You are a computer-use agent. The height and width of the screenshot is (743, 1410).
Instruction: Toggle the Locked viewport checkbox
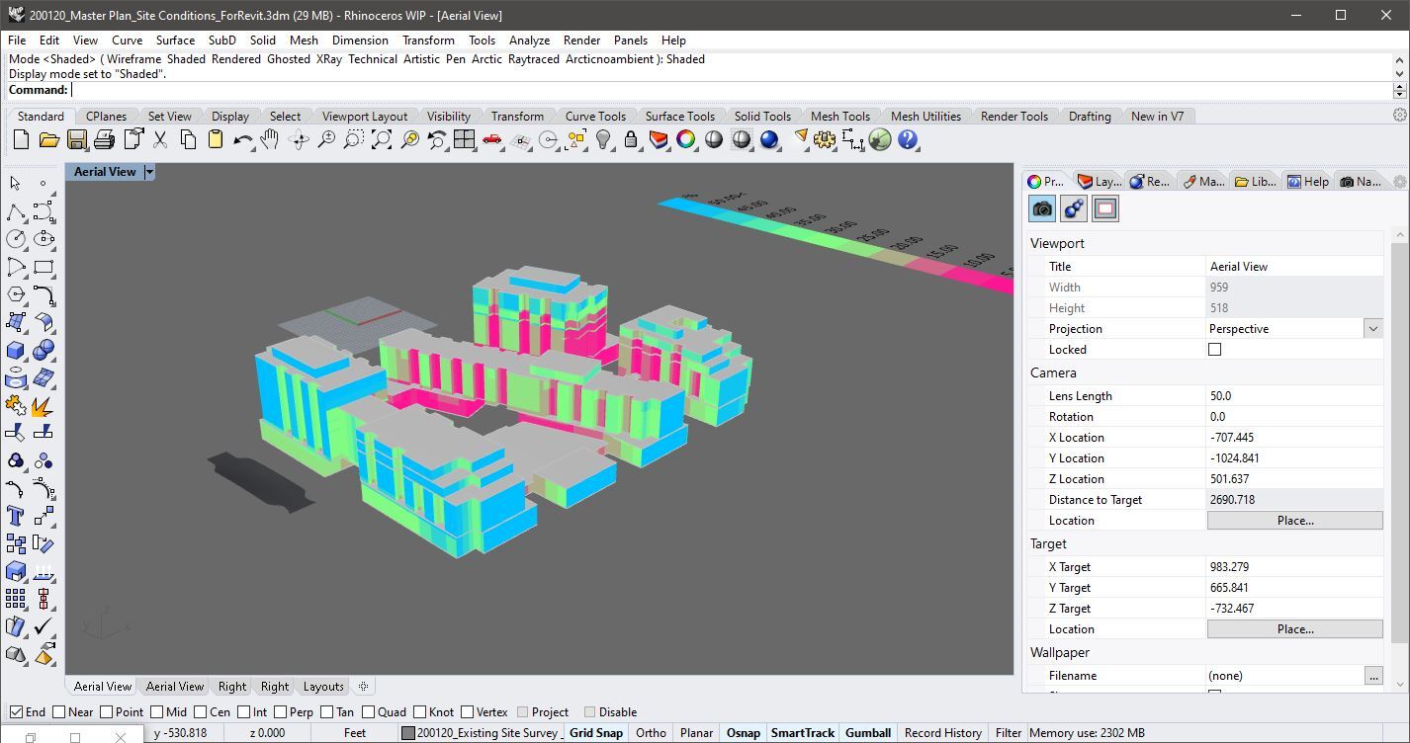tap(1214, 349)
